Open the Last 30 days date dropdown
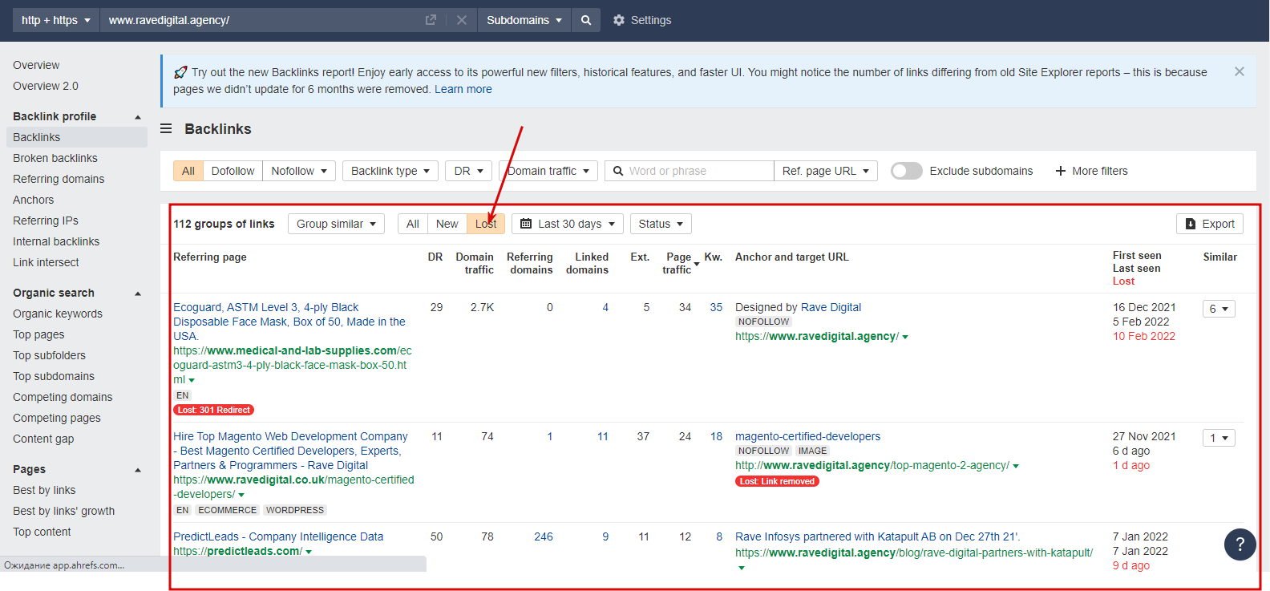This screenshot has width=1270, height=591. coord(568,224)
